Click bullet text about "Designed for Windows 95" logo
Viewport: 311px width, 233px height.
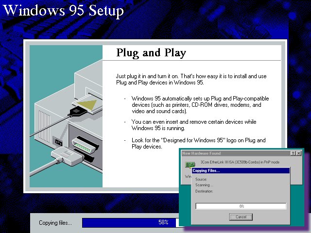click(x=199, y=143)
